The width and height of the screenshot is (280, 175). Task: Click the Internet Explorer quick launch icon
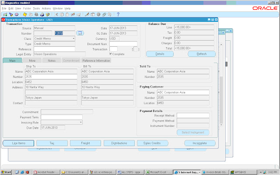point(22,172)
